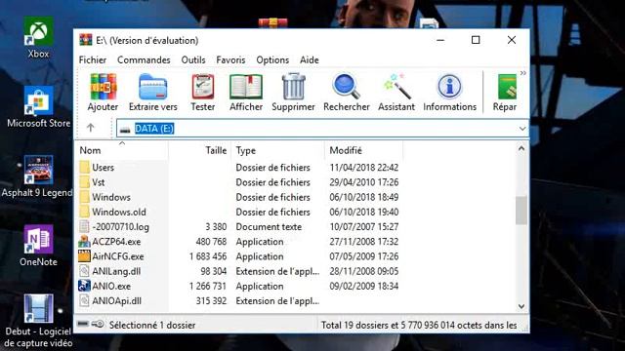The image size is (625, 351).
Task: Click the ACZP64.exe file icon
Action: pos(84,241)
